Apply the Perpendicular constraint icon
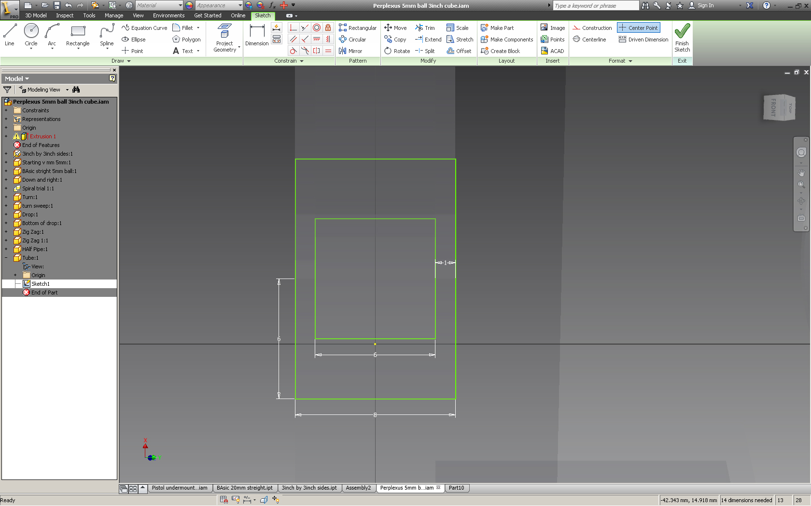The height and width of the screenshot is (506, 811). tap(305, 40)
